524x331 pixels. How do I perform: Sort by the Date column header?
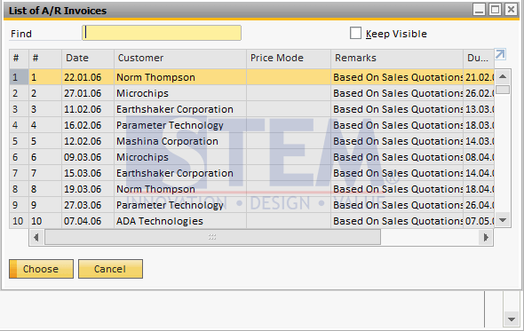click(x=88, y=58)
